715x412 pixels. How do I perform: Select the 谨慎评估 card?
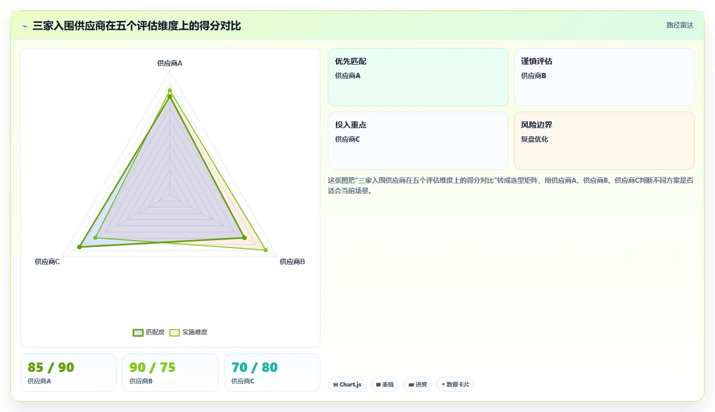click(x=604, y=77)
